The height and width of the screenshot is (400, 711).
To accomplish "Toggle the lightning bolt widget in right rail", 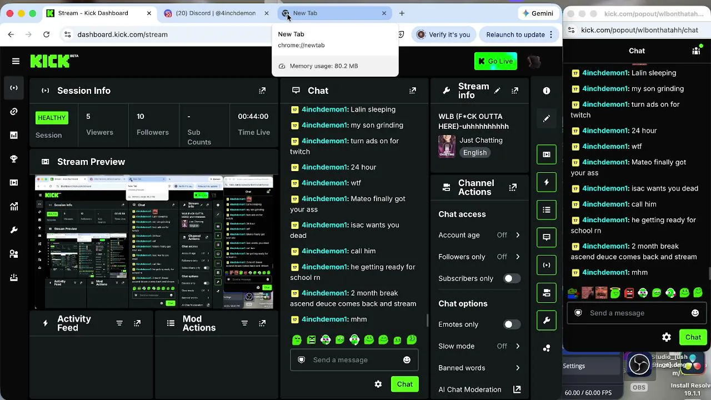I will (x=547, y=182).
